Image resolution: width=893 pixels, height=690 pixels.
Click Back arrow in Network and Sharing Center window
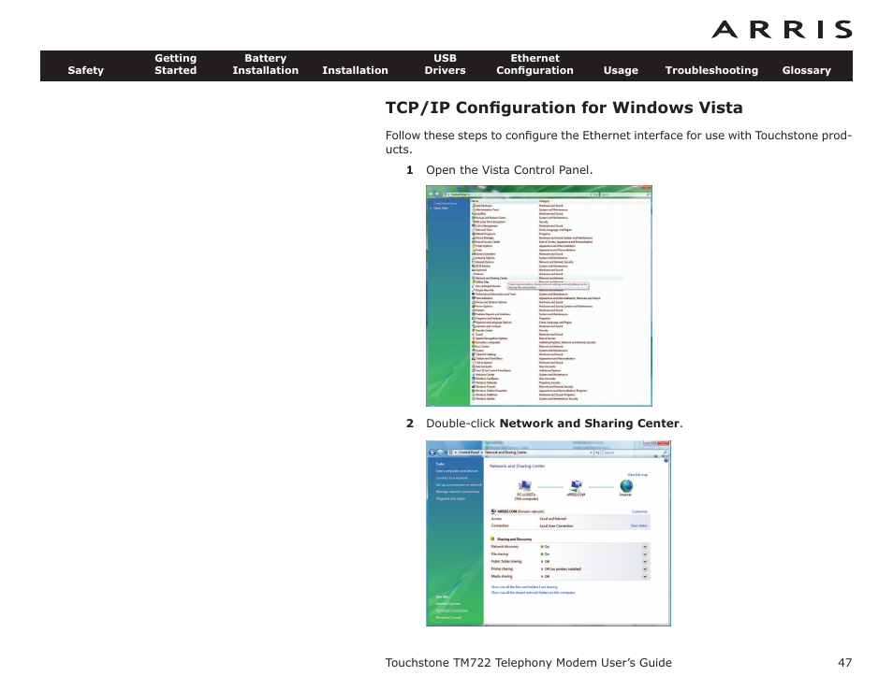pos(432,453)
